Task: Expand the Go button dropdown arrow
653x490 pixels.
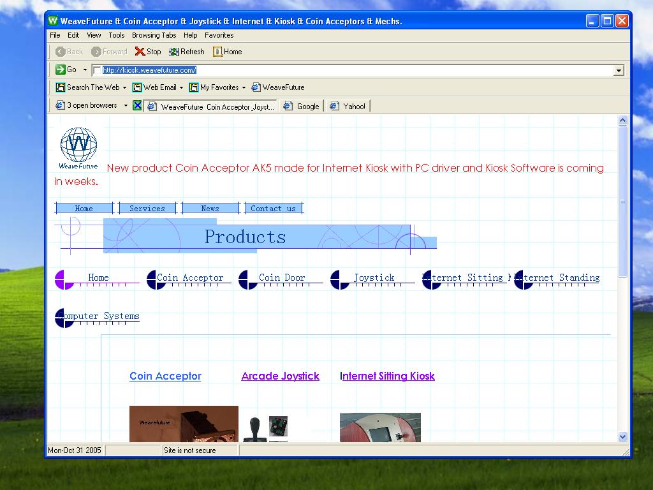Action: [x=85, y=70]
